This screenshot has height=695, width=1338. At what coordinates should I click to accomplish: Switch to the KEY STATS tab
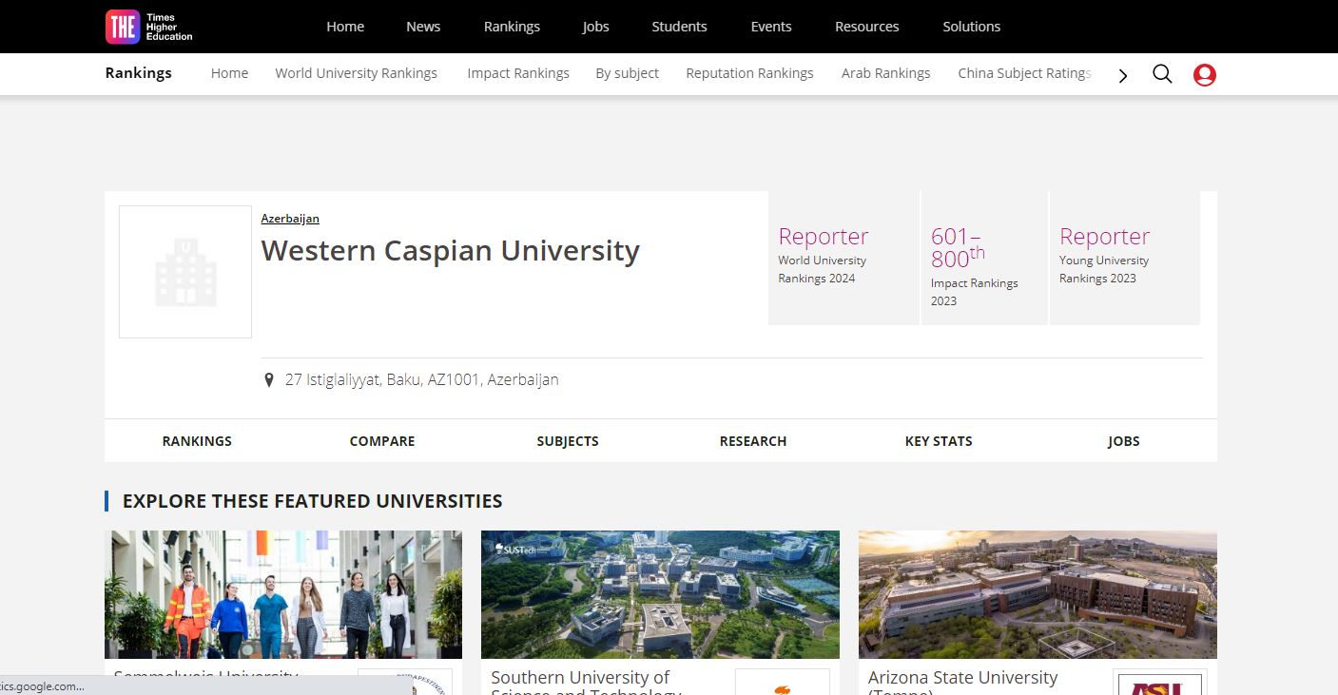tap(938, 441)
